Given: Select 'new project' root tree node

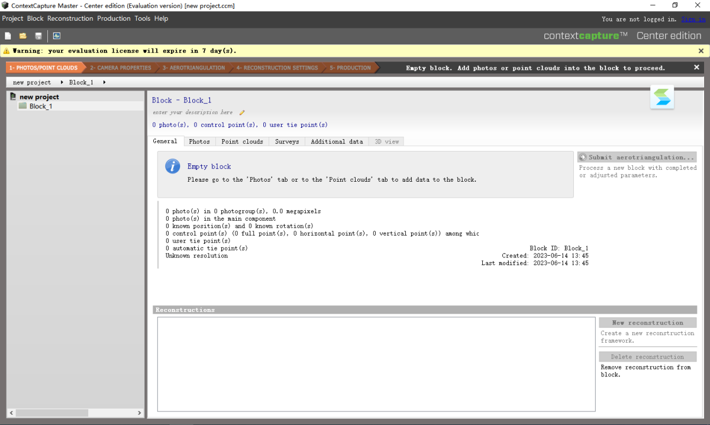Looking at the screenshot, I should (39, 97).
